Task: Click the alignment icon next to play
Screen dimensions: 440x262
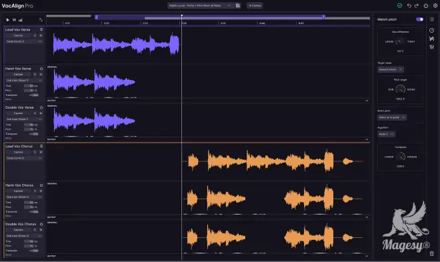Action: pyautogui.click(x=14, y=19)
